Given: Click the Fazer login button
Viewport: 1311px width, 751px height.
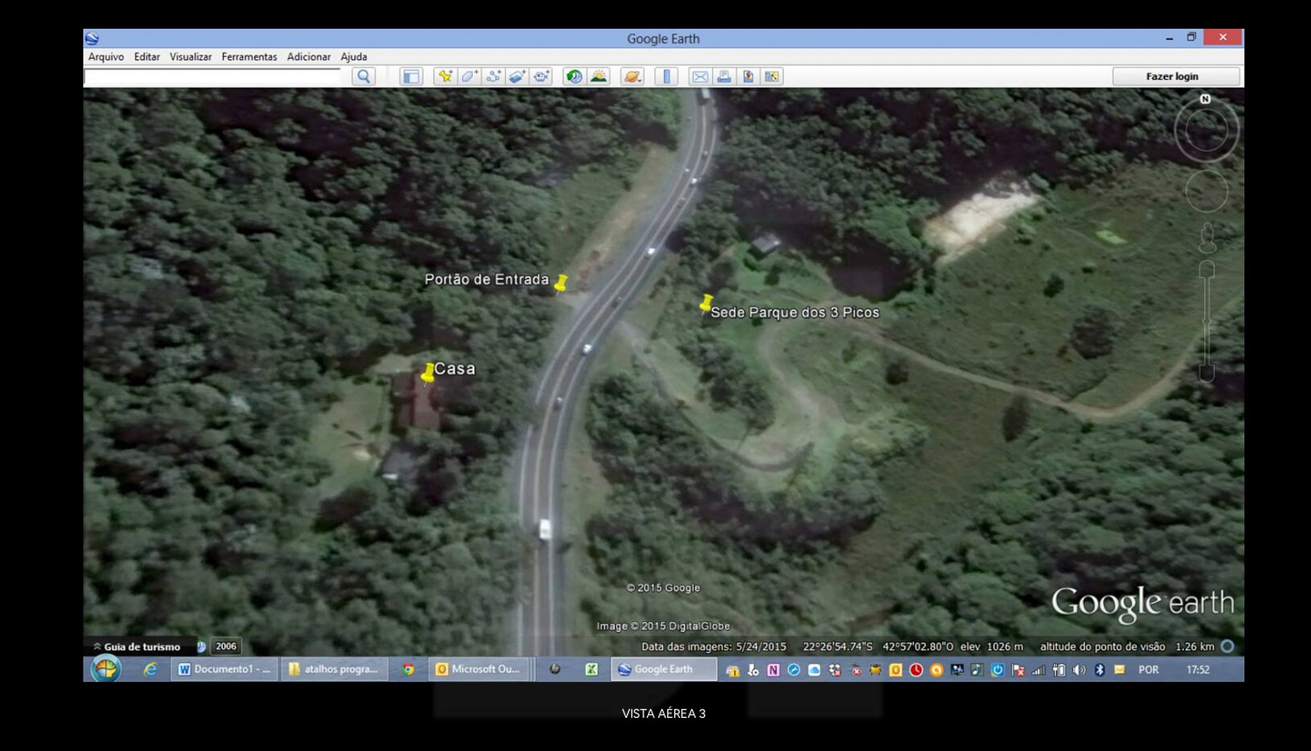Looking at the screenshot, I should coord(1172,77).
